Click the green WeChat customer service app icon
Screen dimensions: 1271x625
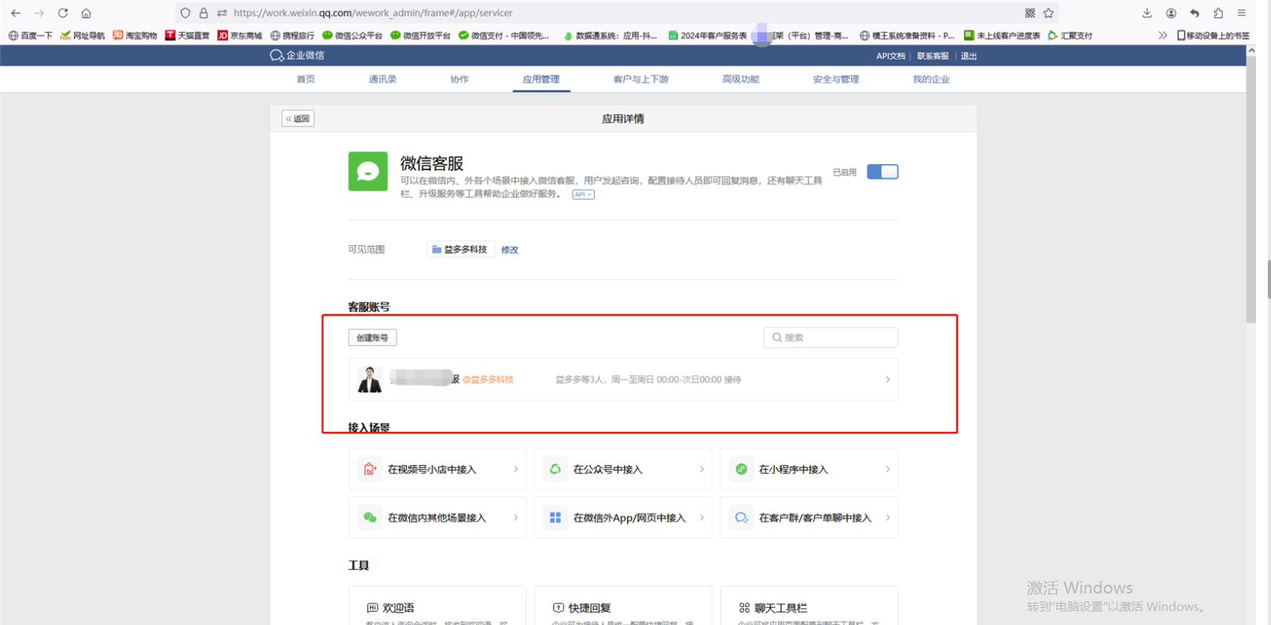(368, 171)
